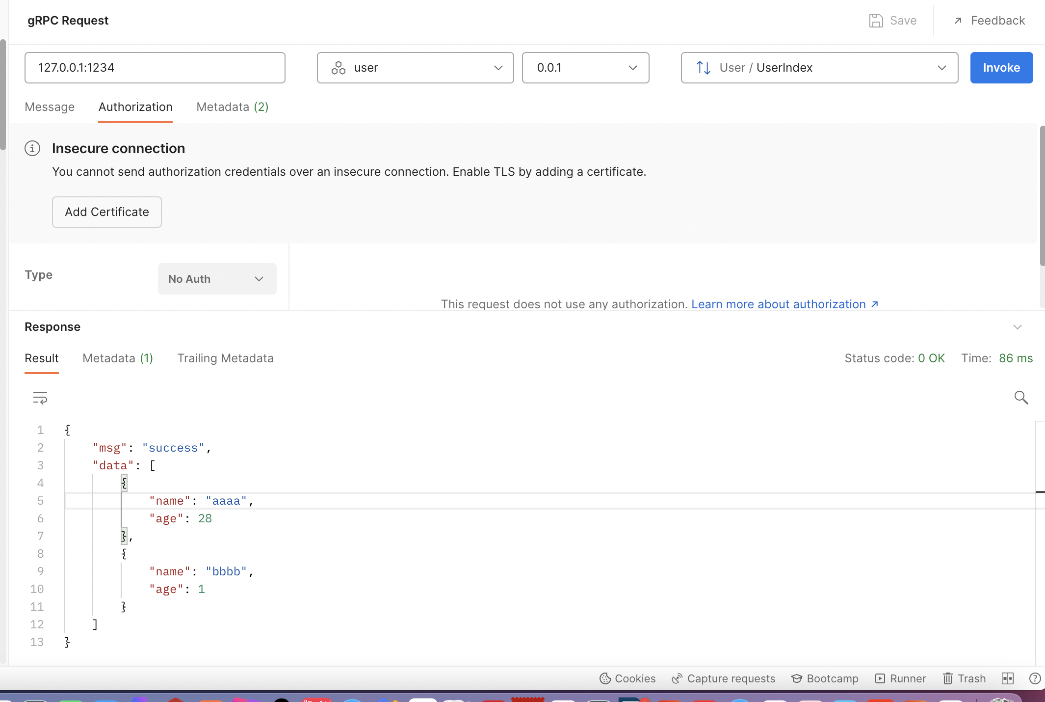
Task: Launch the Runner from bottom bar
Action: [901, 678]
